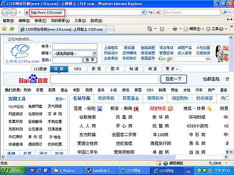The width and height of the screenshot is (234, 175).
Task: Open the InstallRite taskbar button
Action: point(100,171)
